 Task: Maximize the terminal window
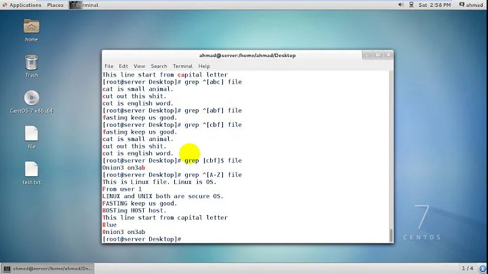(378, 55)
